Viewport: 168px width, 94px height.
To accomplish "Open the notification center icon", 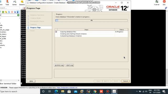I will [164, 91].
